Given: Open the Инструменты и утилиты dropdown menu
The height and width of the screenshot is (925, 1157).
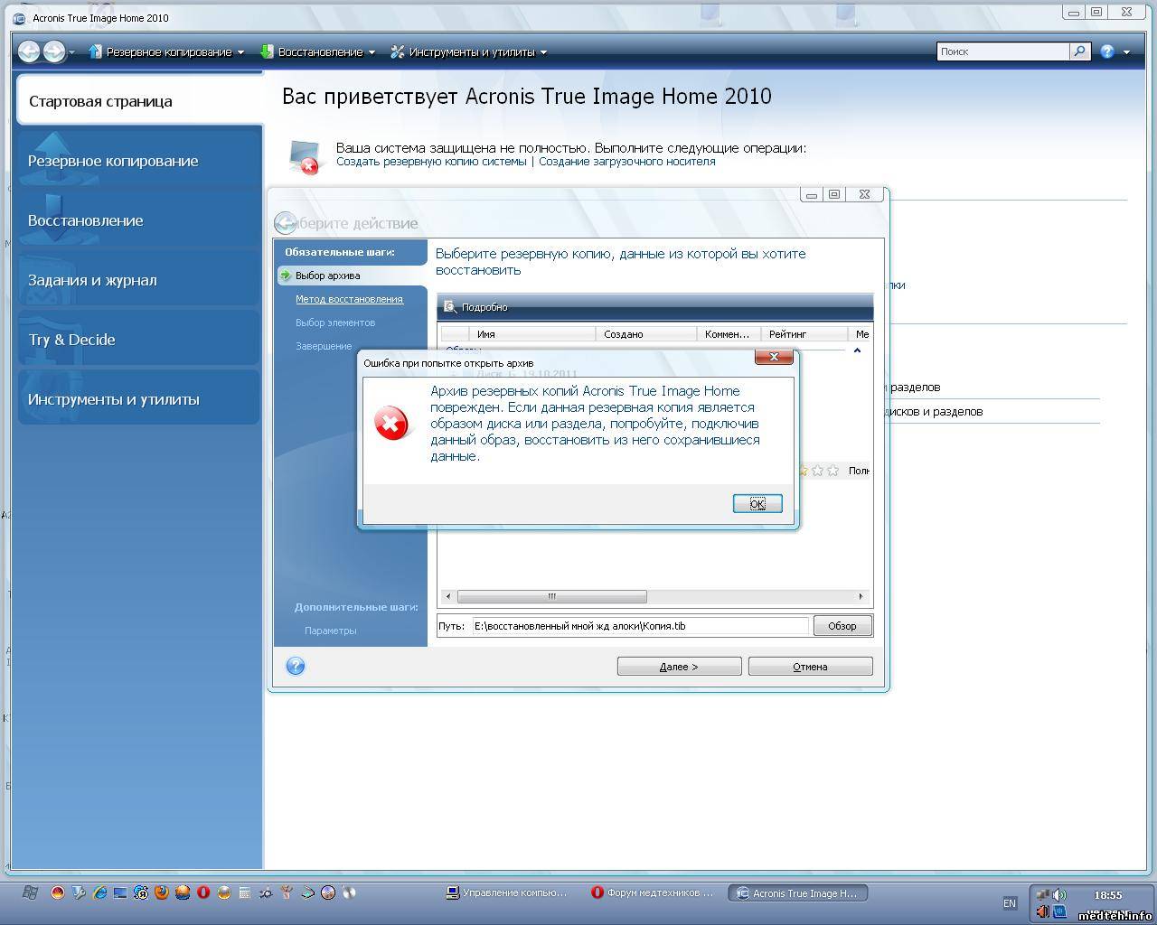Looking at the screenshot, I should click(469, 52).
